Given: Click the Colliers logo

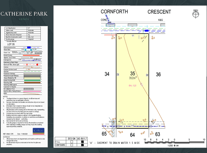Looking at the screenshot, I should pyautogui.click(x=38, y=131).
